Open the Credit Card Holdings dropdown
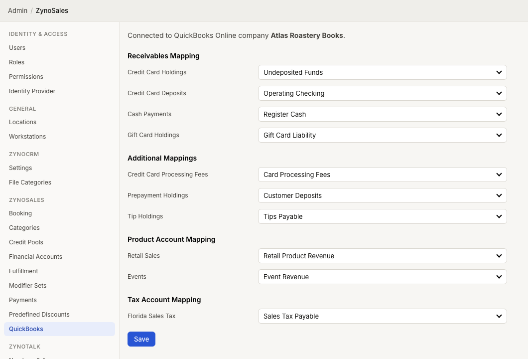Viewport: 528px width, 359px height. tap(382, 72)
